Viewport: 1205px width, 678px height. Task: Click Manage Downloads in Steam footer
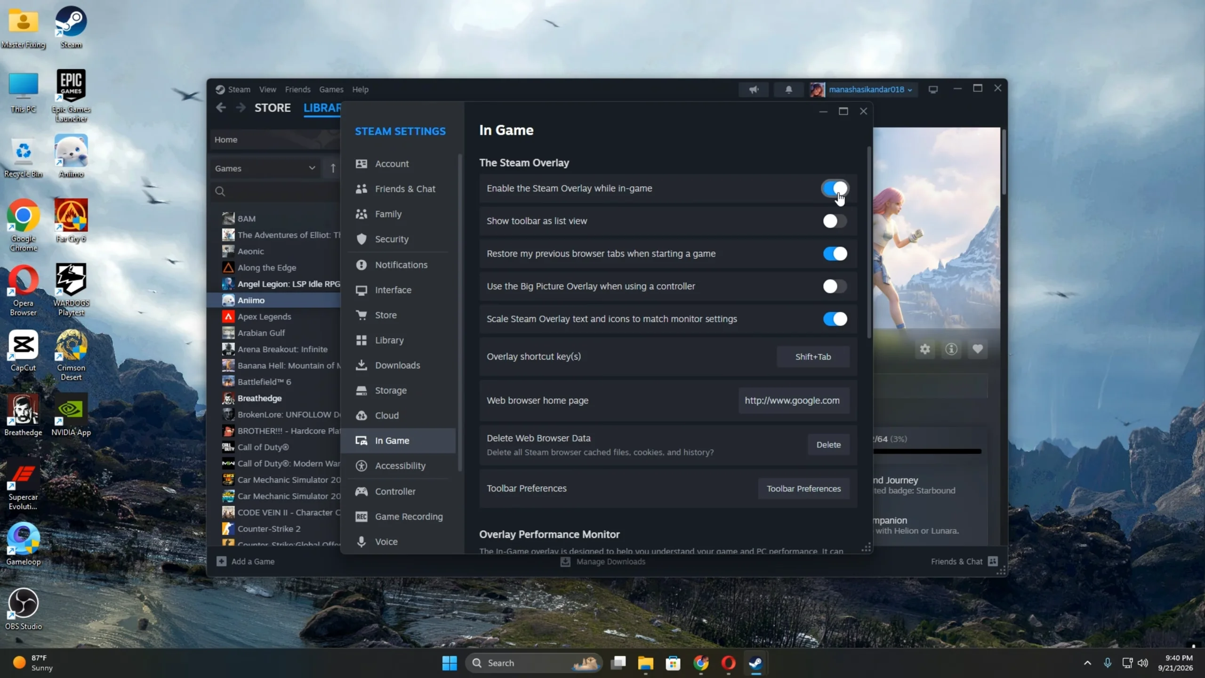[x=602, y=561]
